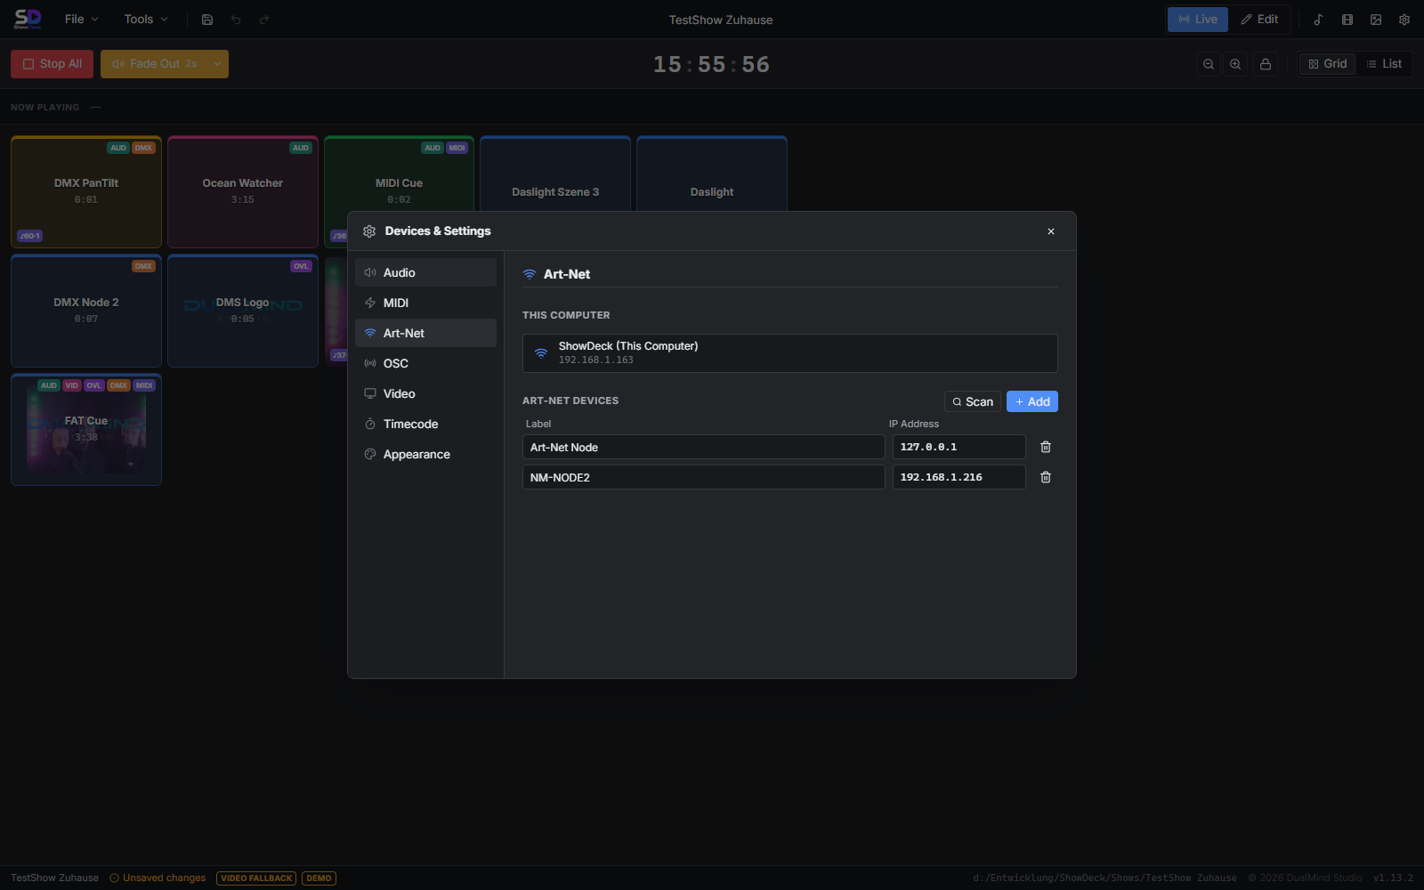Viewport: 1424px width, 890px height.
Task: Open Audio settings tab
Action: click(425, 272)
